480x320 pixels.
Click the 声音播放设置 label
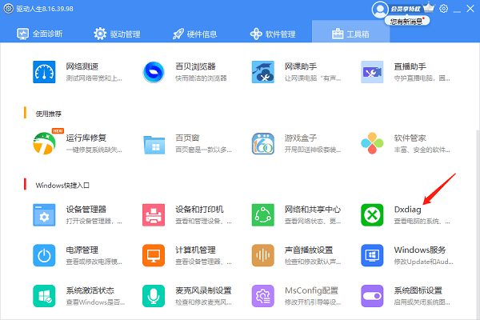[309, 250]
